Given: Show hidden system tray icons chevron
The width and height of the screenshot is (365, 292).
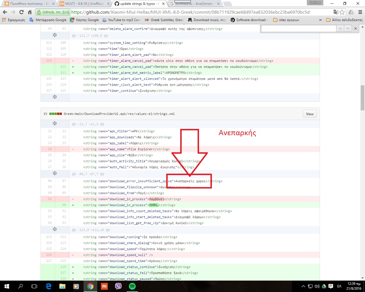Looking at the screenshot, I should 303,286.
